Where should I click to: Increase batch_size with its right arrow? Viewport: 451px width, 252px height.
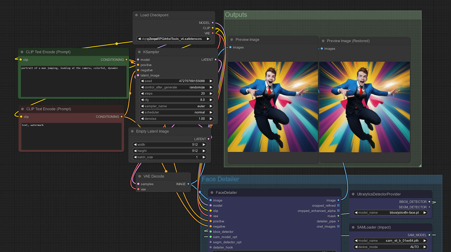coord(204,157)
